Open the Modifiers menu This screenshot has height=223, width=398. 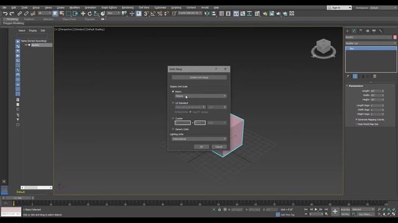click(75, 7)
